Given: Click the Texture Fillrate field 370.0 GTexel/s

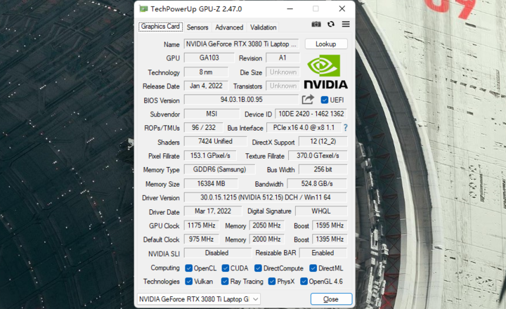Looking at the screenshot, I should tap(318, 155).
